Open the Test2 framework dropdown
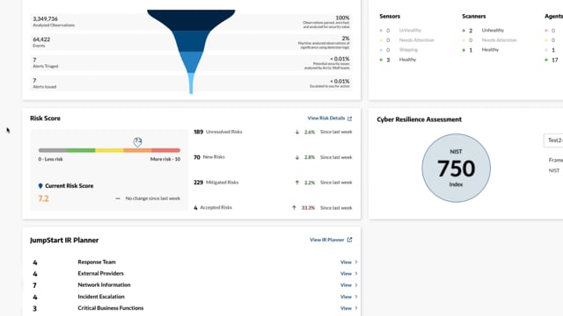The width and height of the screenshot is (563, 316). coord(553,140)
